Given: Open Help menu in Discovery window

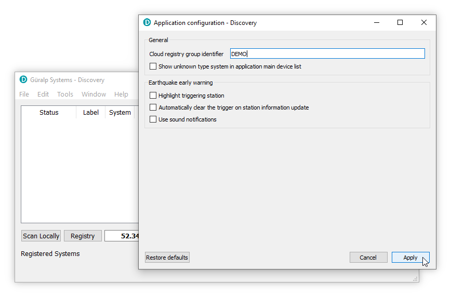Looking at the screenshot, I should tap(121, 95).
